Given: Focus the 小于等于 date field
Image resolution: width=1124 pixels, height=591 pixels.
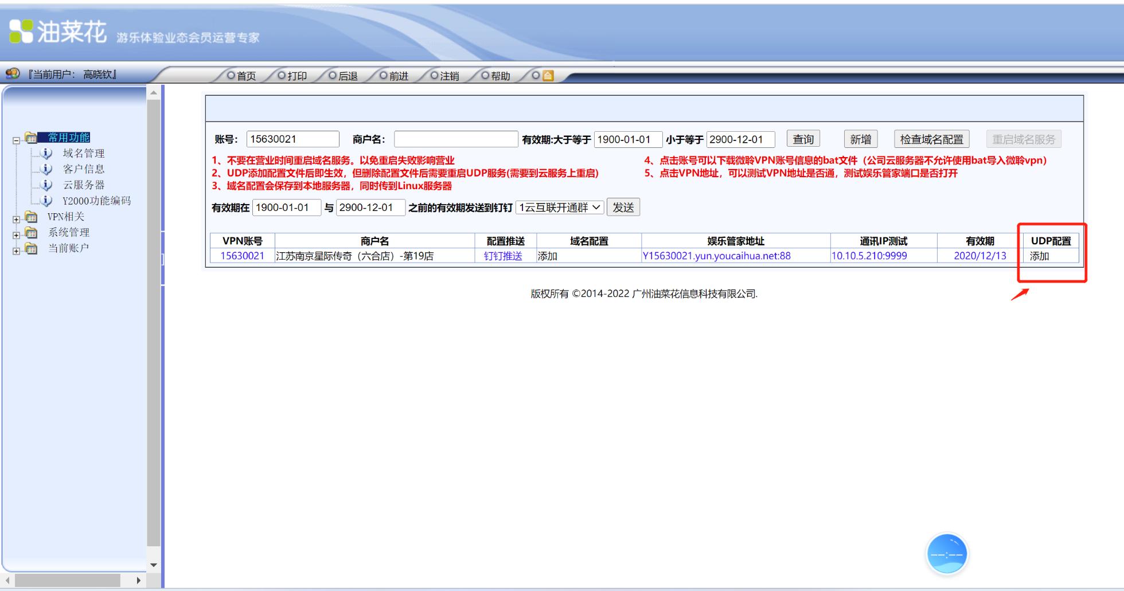Looking at the screenshot, I should pyautogui.click(x=741, y=139).
